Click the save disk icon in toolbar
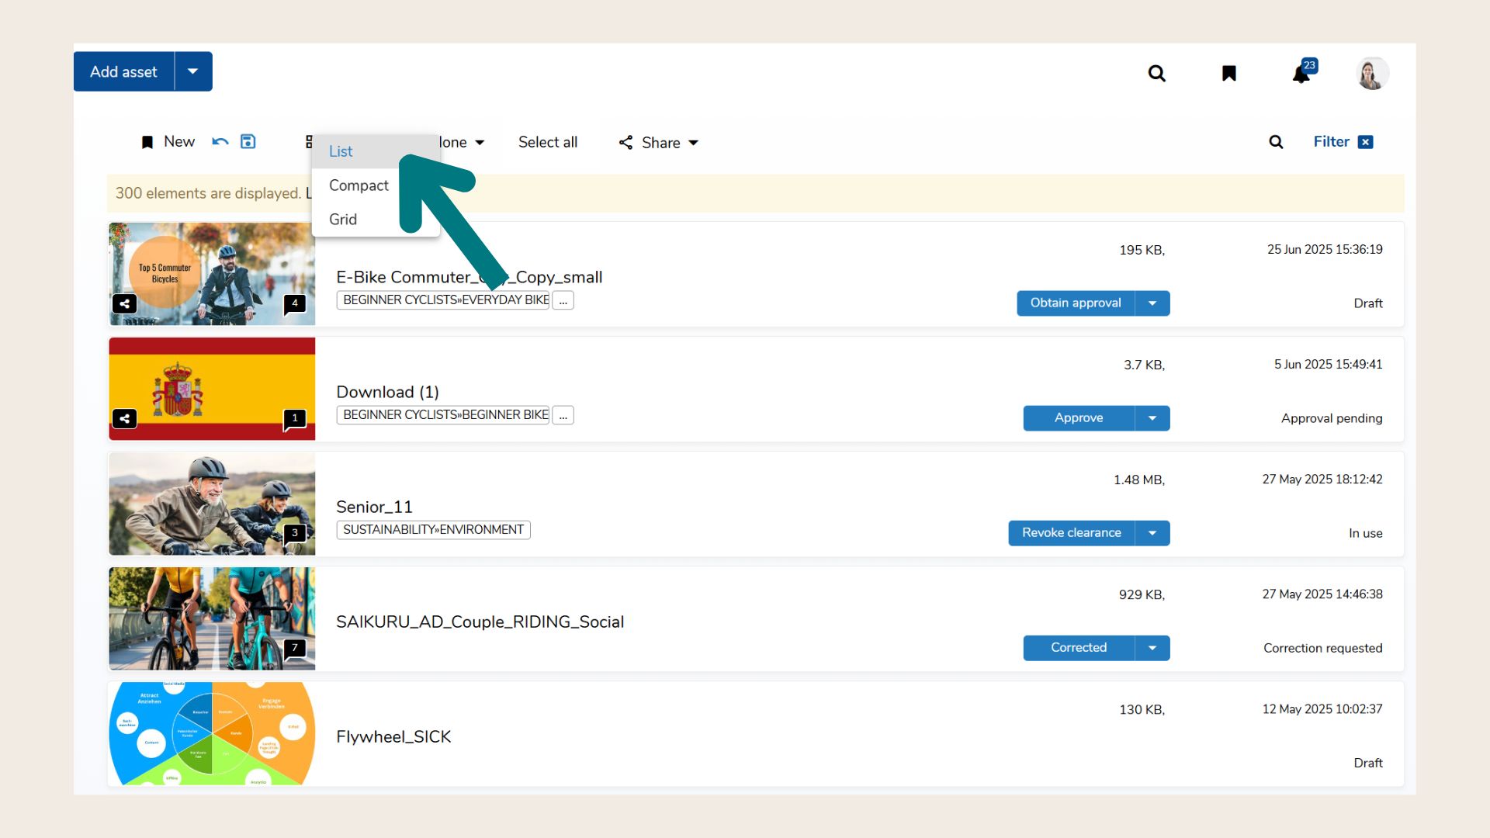 (248, 141)
